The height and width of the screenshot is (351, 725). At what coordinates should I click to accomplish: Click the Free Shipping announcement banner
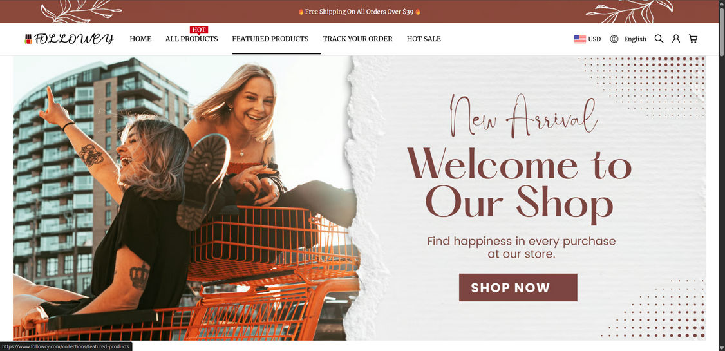coord(359,12)
